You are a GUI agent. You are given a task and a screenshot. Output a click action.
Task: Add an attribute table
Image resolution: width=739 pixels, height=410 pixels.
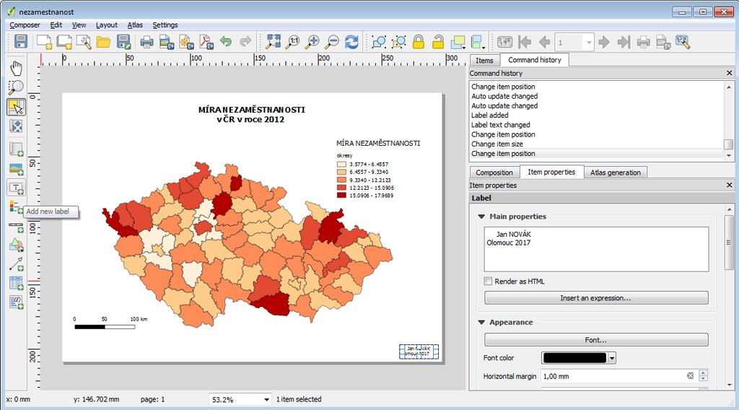[x=17, y=283]
